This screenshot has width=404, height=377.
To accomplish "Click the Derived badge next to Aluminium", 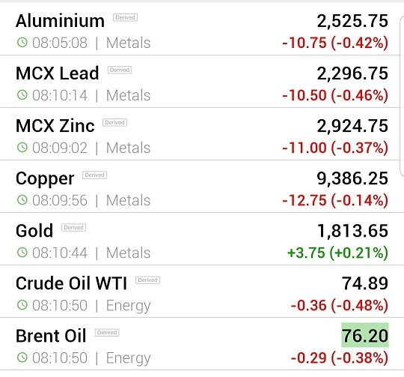I will (x=125, y=17).
